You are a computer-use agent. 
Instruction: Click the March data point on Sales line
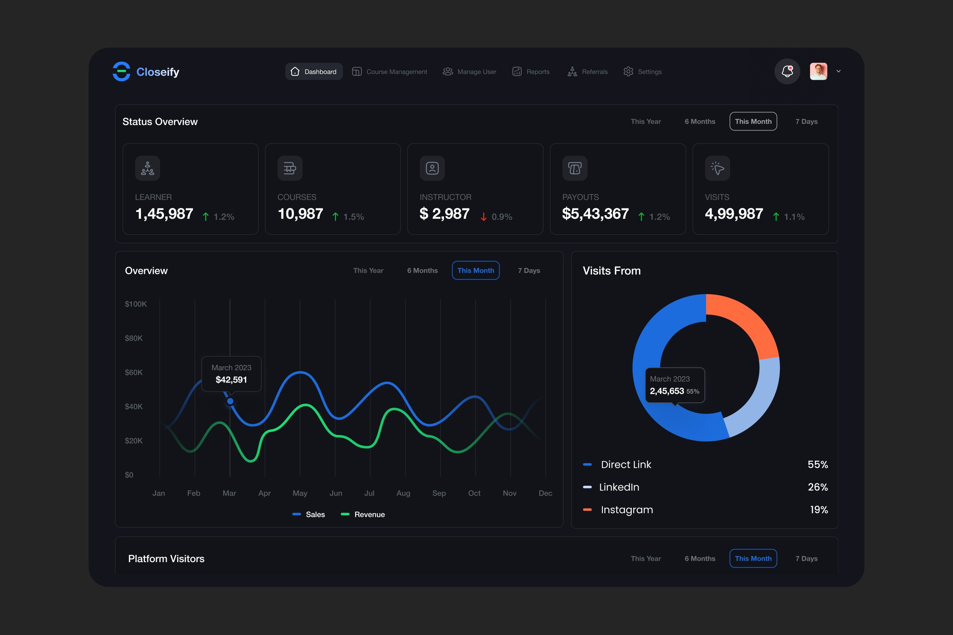[x=230, y=401]
